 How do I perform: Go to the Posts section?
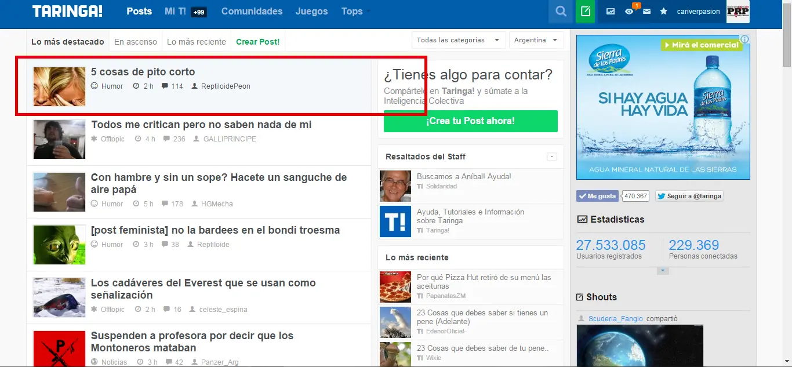pyautogui.click(x=139, y=11)
